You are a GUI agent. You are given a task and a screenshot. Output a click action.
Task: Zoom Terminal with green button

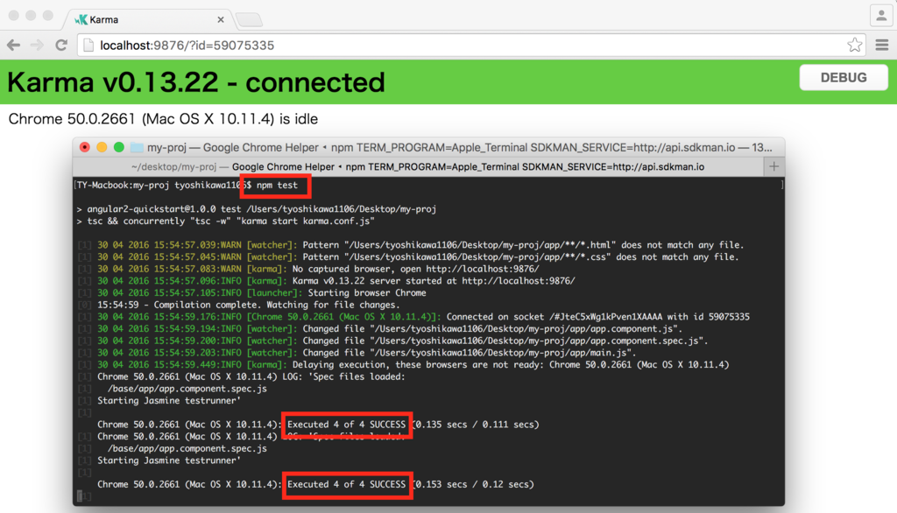pyautogui.click(x=119, y=148)
